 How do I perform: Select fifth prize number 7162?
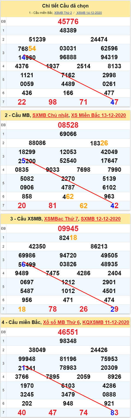tap(68, 75)
